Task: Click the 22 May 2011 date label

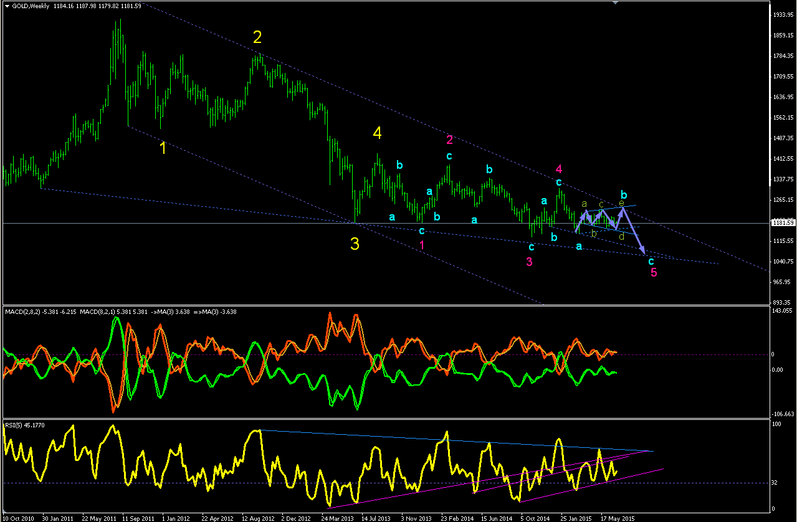Action: [x=100, y=518]
